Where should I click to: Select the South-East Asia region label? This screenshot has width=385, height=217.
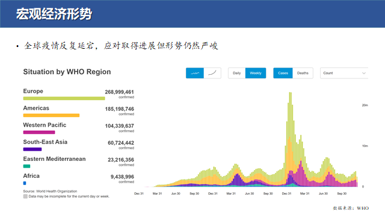45,142
